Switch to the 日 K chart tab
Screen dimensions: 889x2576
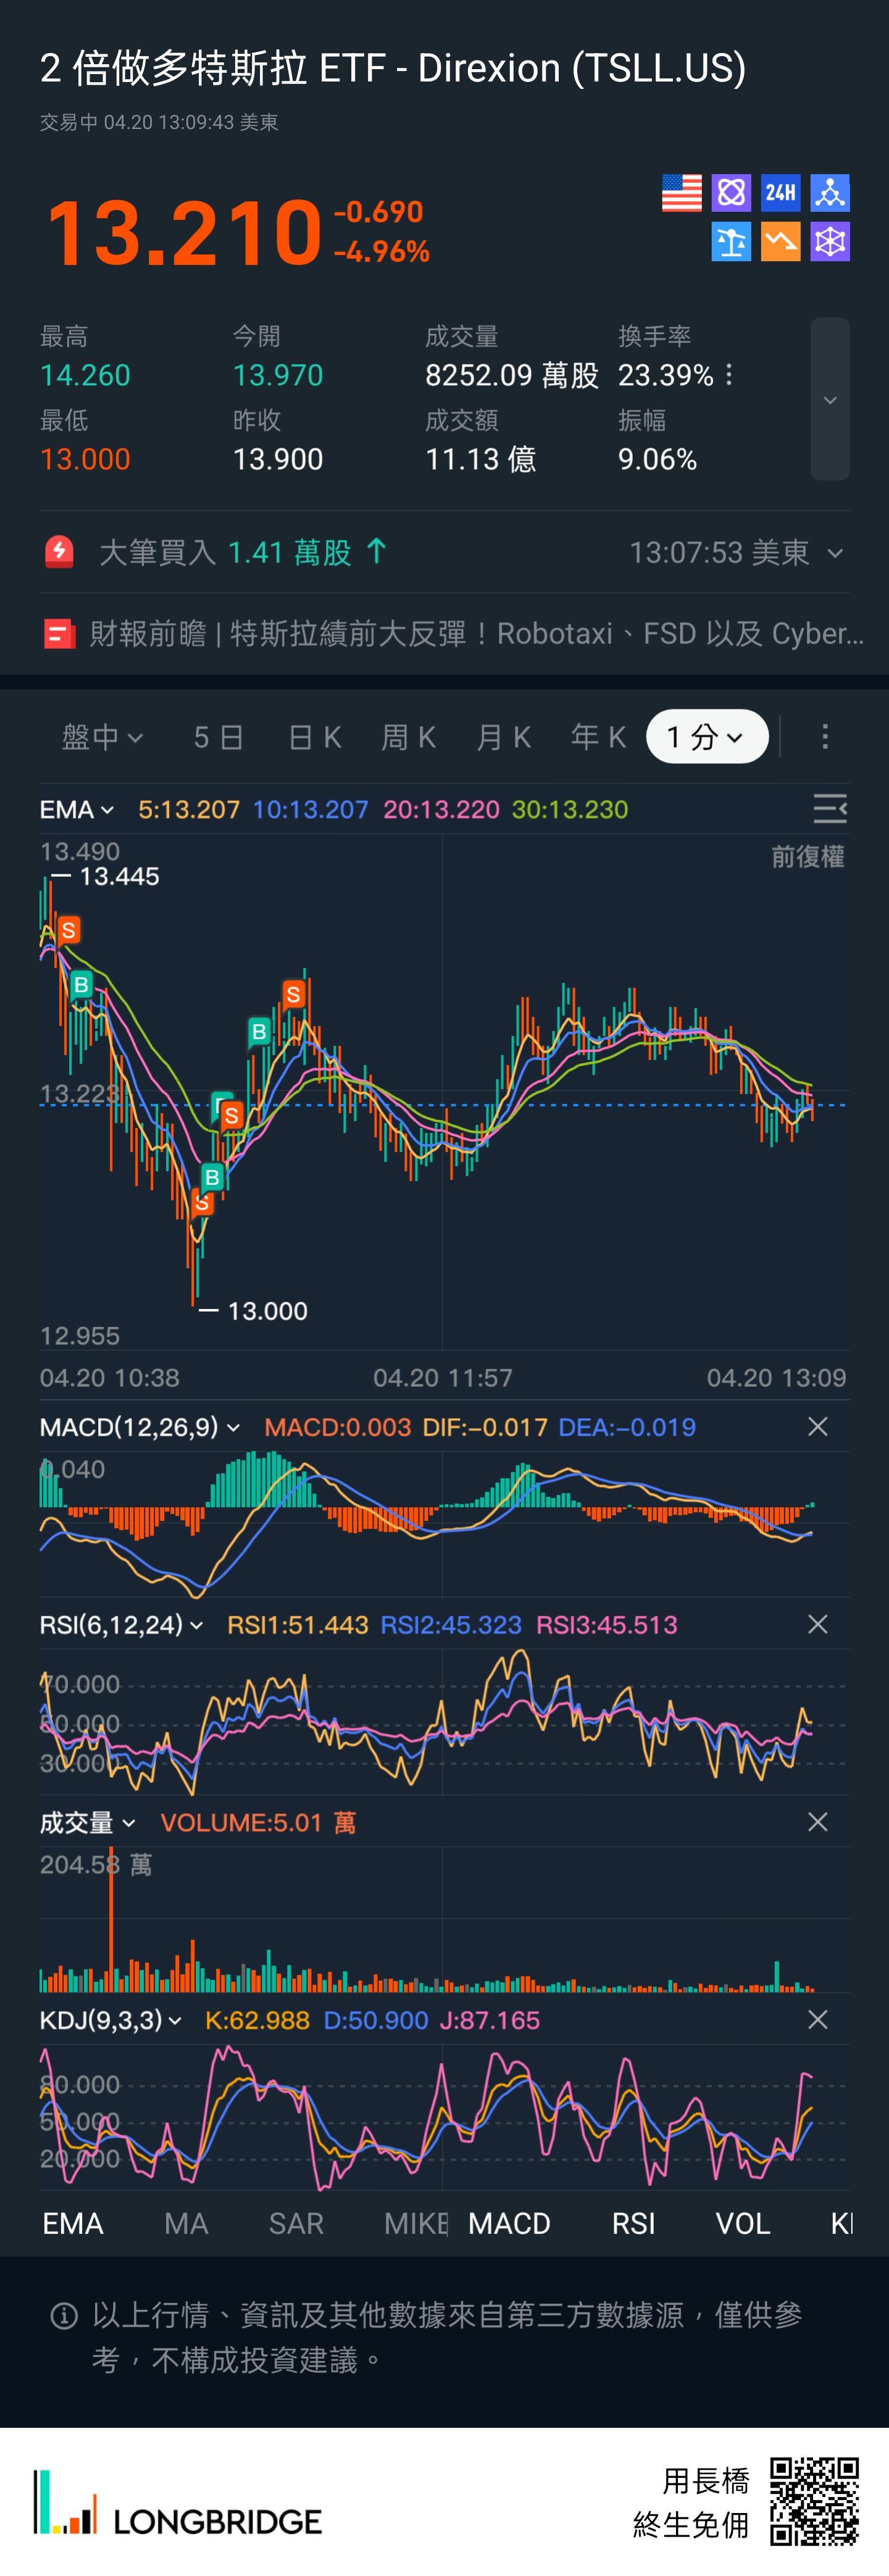[314, 737]
